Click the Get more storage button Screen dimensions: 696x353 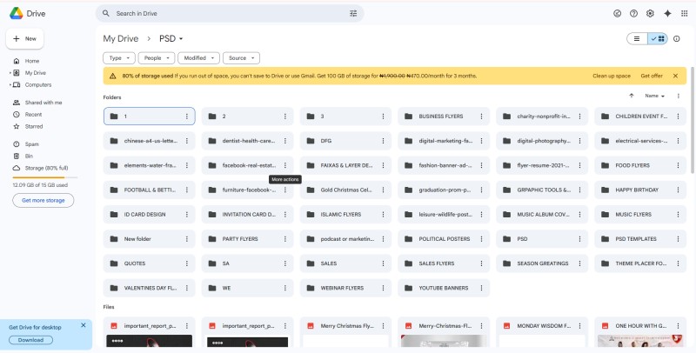(43, 201)
